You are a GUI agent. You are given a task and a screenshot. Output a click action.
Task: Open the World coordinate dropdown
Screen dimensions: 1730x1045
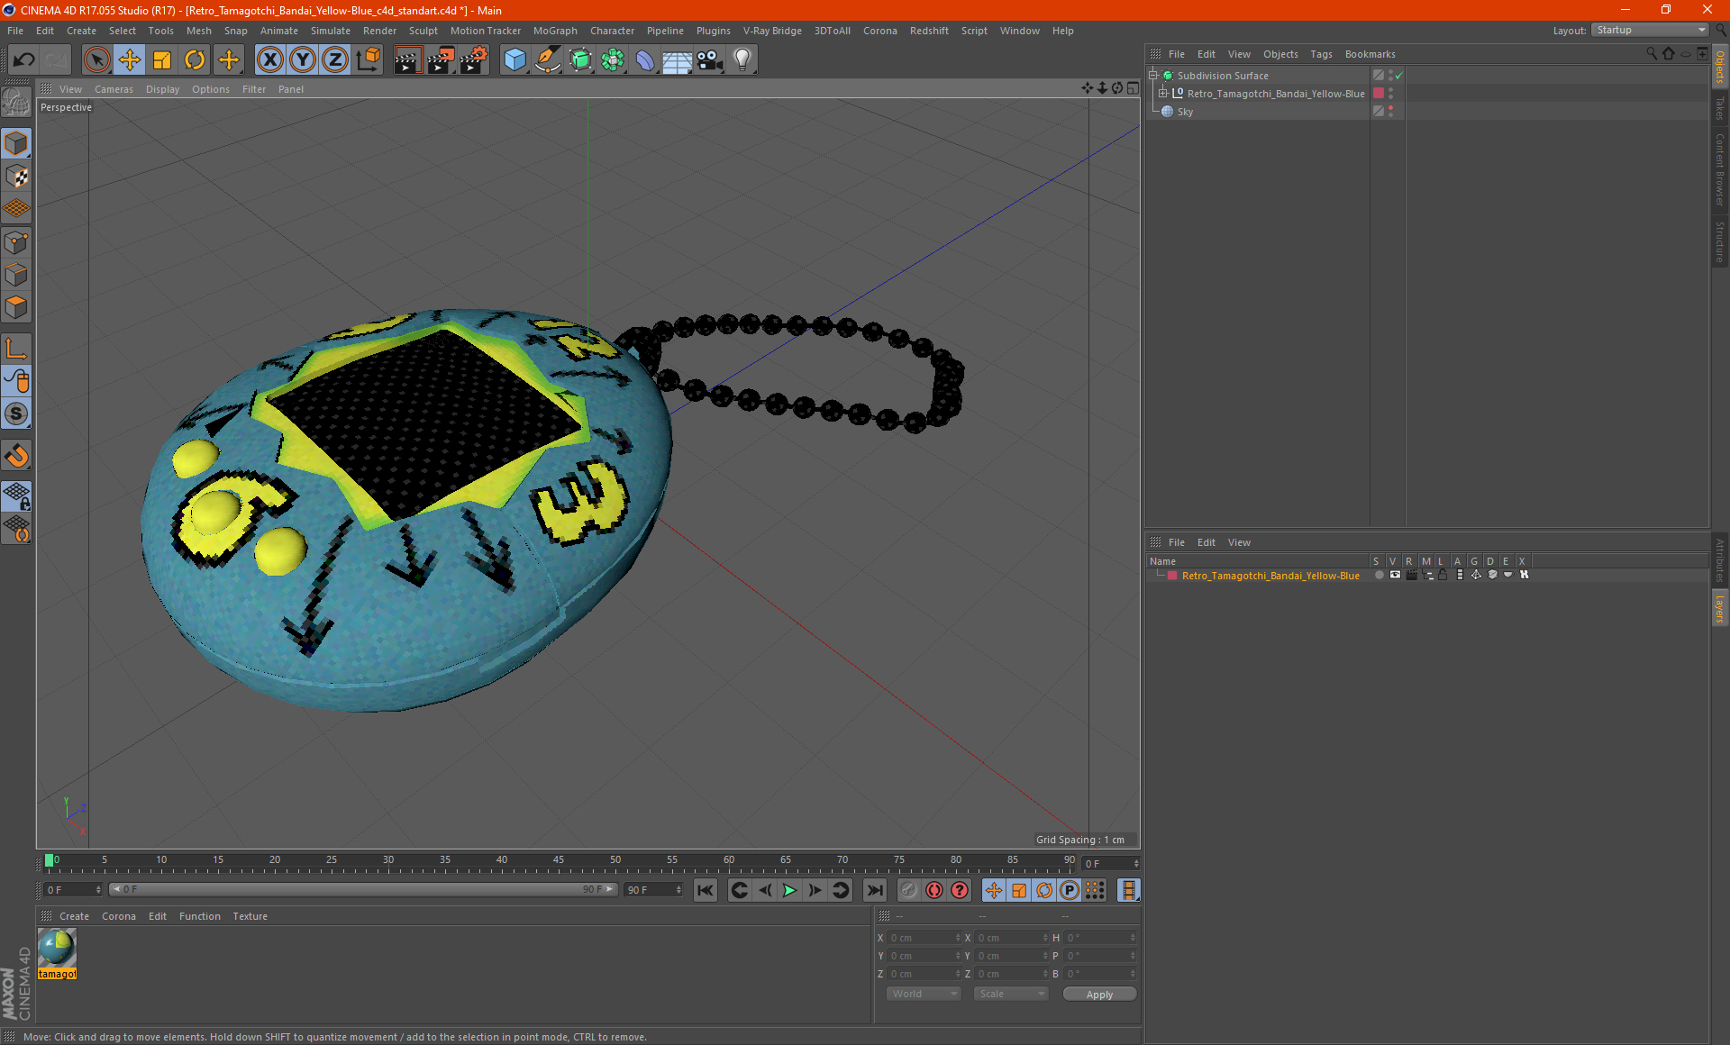point(924,994)
